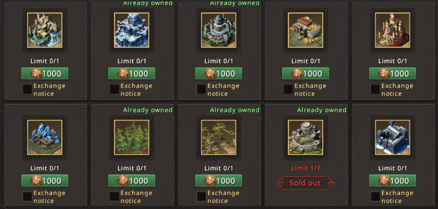Buy the domed grey palace for 1000
Image resolution: width=438 pixels, height=209 pixels.
click(218, 73)
